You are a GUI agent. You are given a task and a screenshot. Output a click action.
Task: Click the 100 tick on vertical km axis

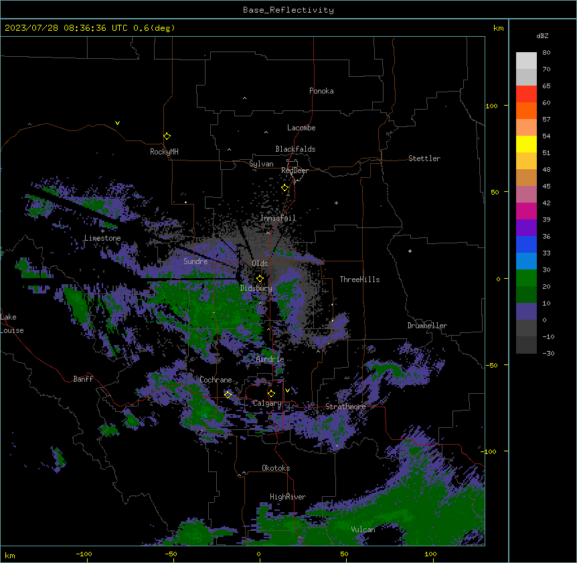pos(491,106)
